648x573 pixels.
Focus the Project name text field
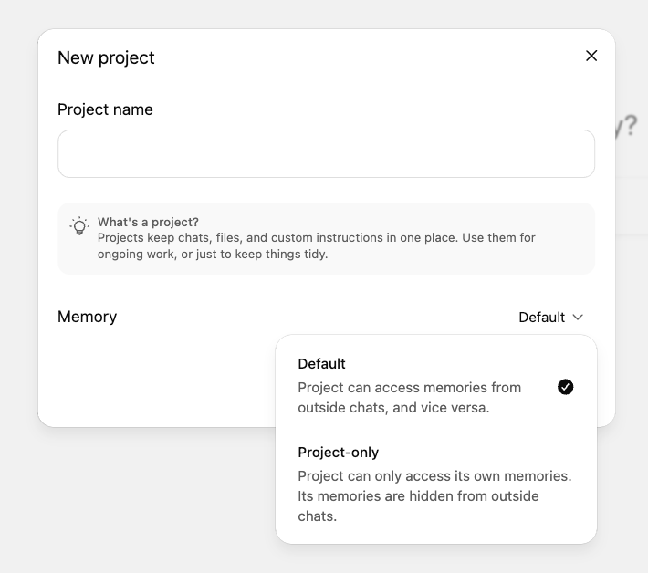pyautogui.click(x=326, y=153)
